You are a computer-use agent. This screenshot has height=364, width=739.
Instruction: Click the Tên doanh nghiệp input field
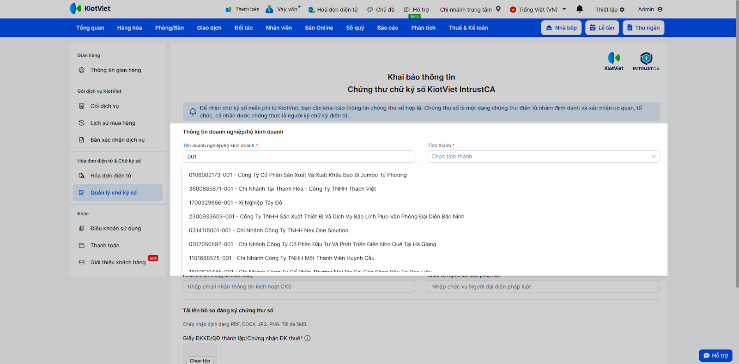coord(299,157)
